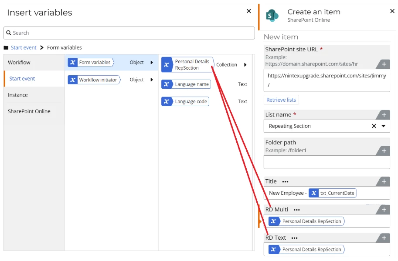Image resolution: width=398 pixels, height=261 pixels.
Task: Select the Workflow category
Action: click(34, 62)
